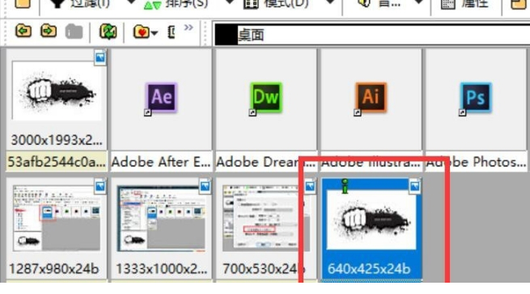Click the dimension text 1333x1000x2...
530x294 pixels.
point(161,269)
